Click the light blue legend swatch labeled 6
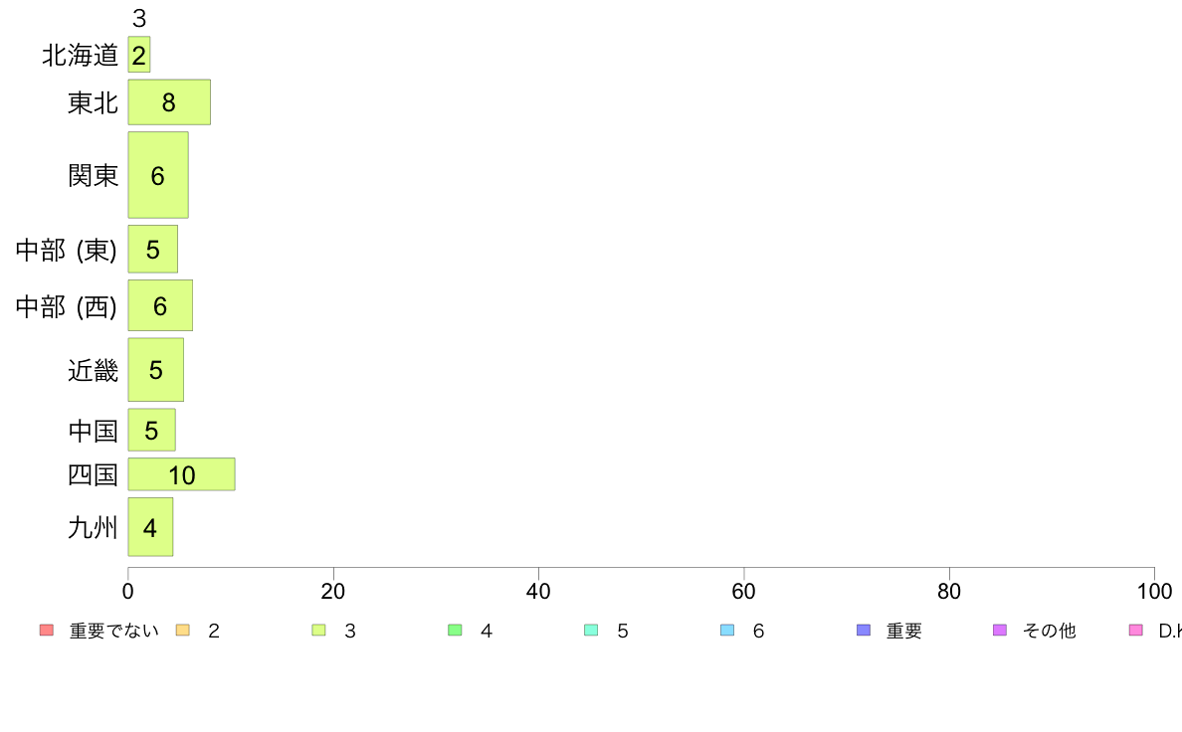The height and width of the screenshot is (732, 1182). click(x=727, y=631)
